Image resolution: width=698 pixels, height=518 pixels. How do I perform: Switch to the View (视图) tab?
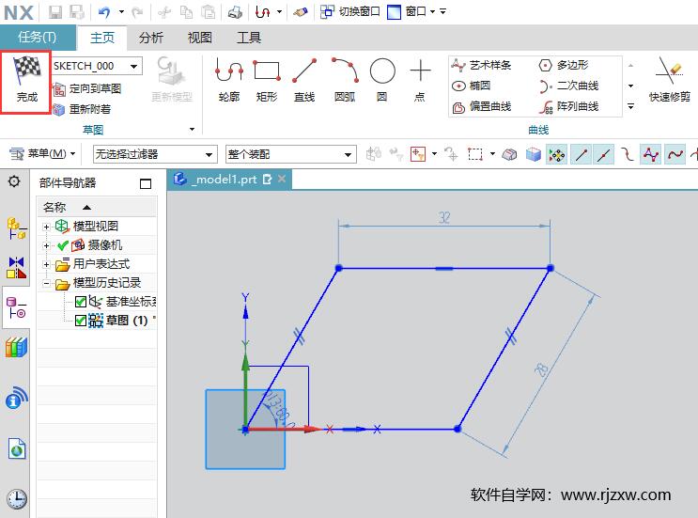[199, 38]
